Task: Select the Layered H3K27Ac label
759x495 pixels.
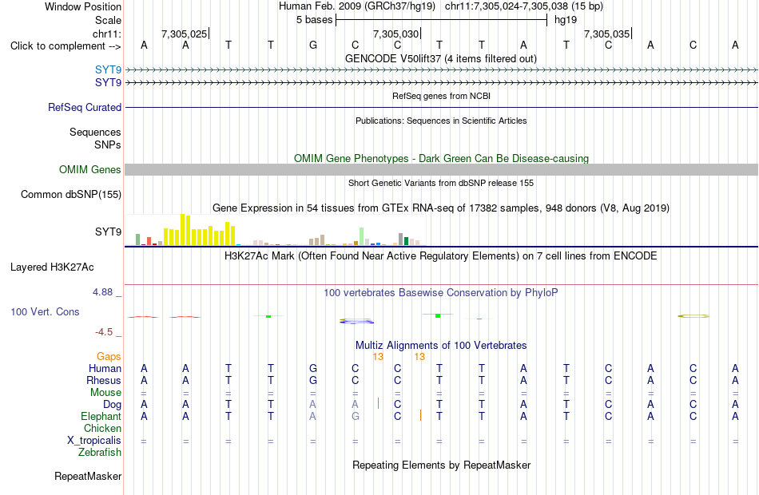Action: (x=52, y=267)
